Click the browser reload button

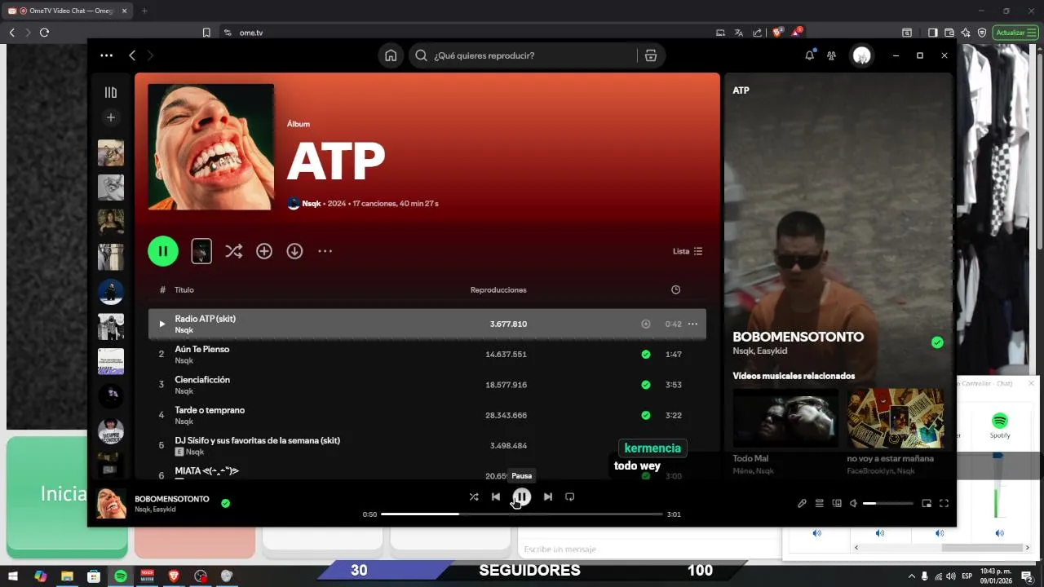click(x=44, y=33)
